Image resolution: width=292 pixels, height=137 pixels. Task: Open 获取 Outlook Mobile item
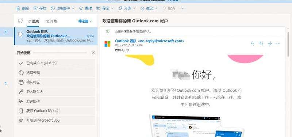point(56,111)
